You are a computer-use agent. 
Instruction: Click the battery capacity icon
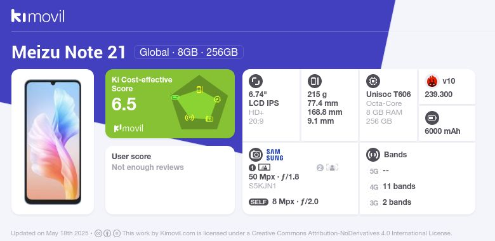point(432,118)
